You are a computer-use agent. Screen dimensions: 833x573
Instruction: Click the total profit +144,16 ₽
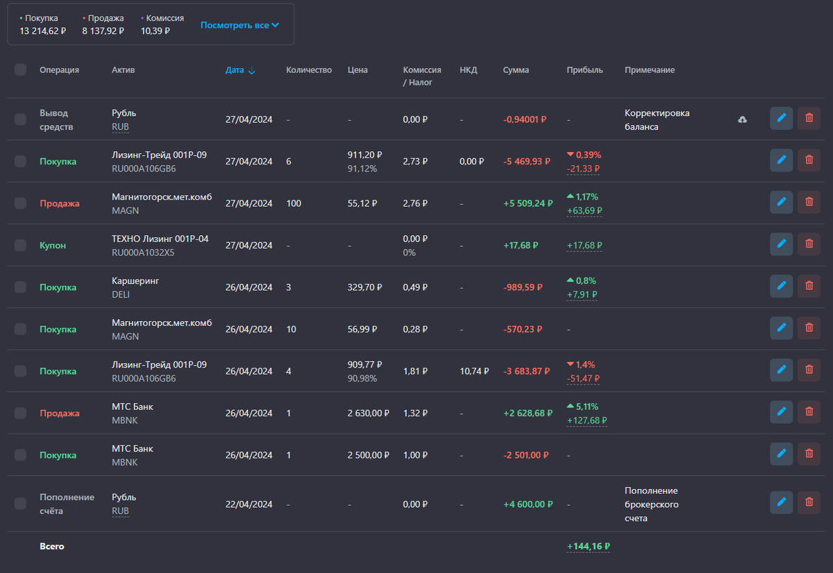click(588, 547)
